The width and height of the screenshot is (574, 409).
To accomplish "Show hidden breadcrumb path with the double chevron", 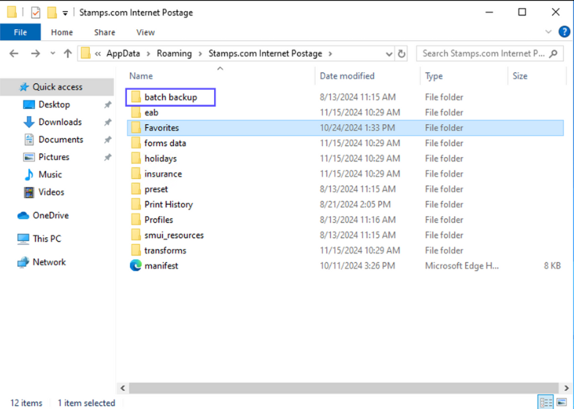I will [x=98, y=54].
